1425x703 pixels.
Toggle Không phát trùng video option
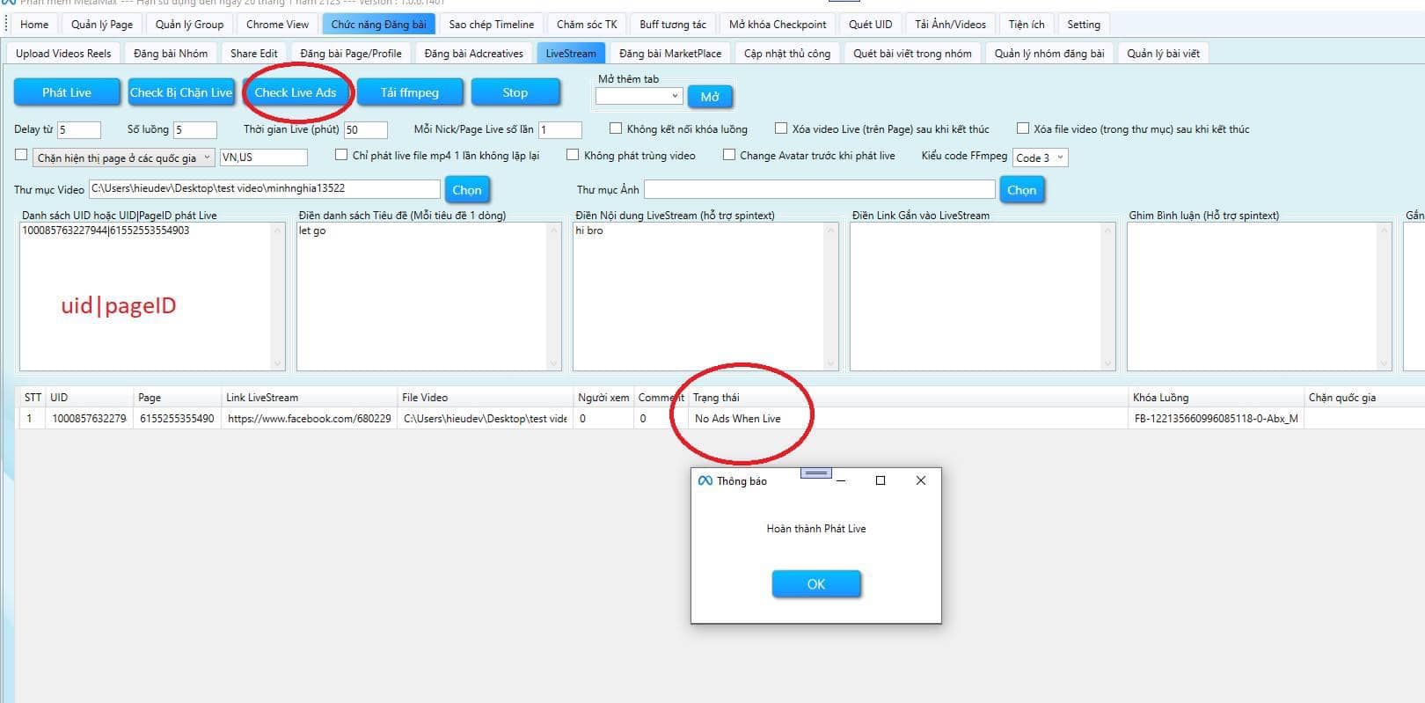click(x=573, y=155)
